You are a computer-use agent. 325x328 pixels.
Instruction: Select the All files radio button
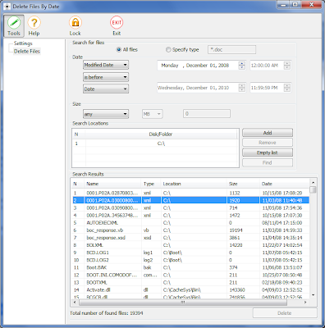click(x=119, y=50)
